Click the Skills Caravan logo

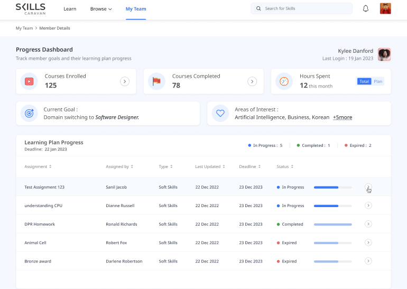31,8
